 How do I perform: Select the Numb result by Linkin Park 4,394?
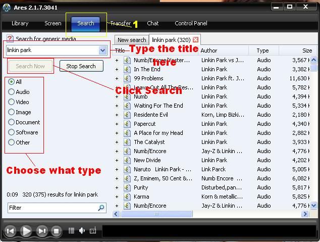point(212,96)
